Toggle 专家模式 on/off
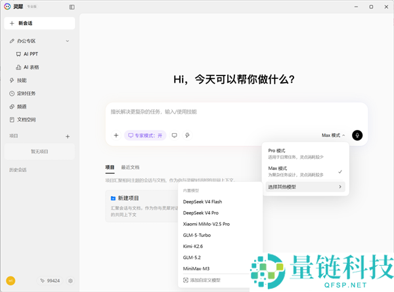The width and height of the screenshot is (394, 292). click(x=145, y=136)
